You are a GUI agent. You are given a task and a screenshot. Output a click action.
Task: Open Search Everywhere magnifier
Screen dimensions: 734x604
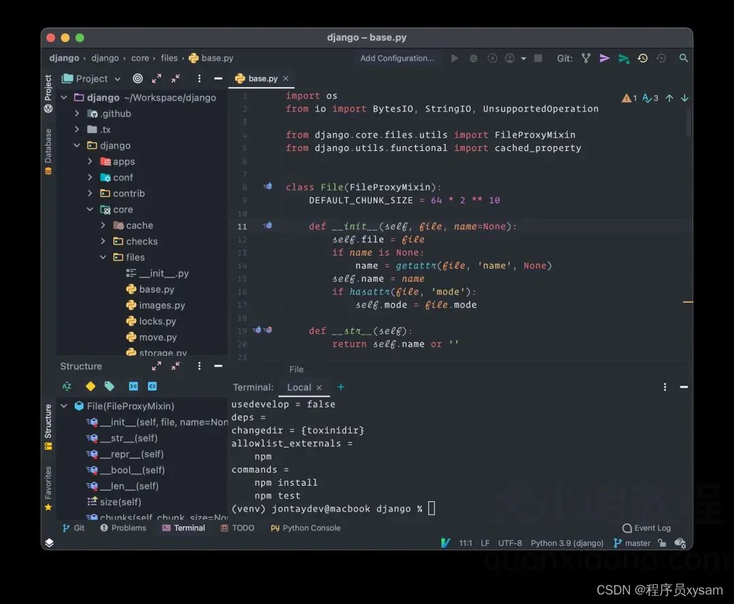(684, 58)
